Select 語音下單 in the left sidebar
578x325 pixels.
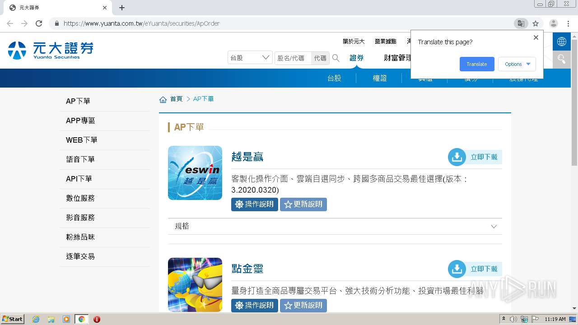click(105, 159)
